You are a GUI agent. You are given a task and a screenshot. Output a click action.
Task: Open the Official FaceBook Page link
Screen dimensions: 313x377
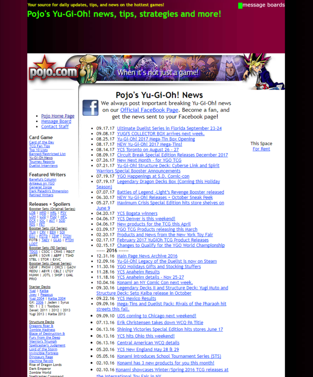(x=149, y=110)
